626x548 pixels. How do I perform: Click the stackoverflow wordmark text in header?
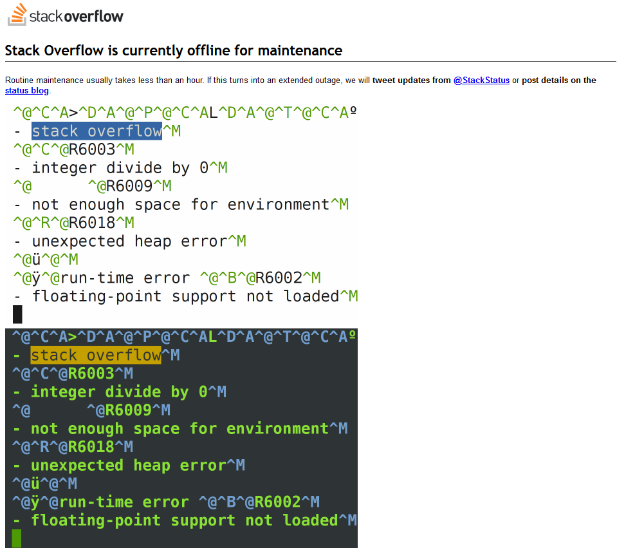click(x=77, y=16)
